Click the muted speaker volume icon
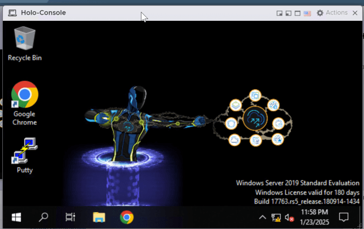Image resolution: width=364 pixels, height=229 pixels. [x=290, y=217]
